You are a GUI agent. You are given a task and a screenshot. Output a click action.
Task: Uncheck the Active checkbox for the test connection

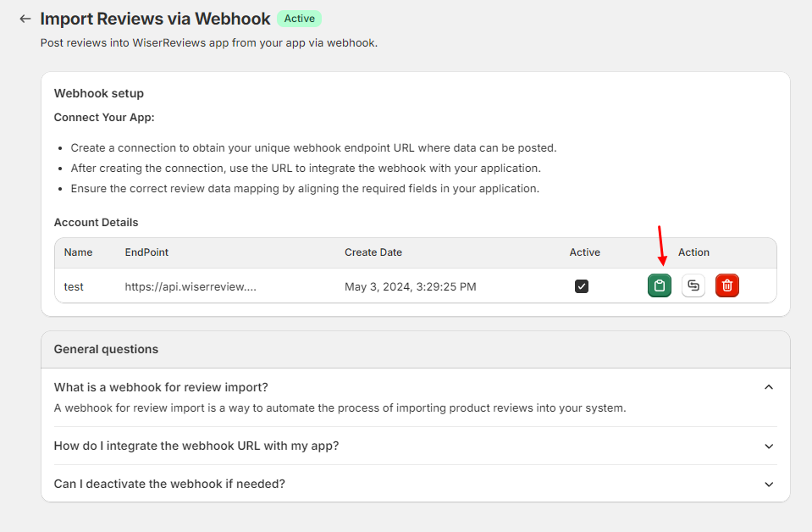(582, 286)
